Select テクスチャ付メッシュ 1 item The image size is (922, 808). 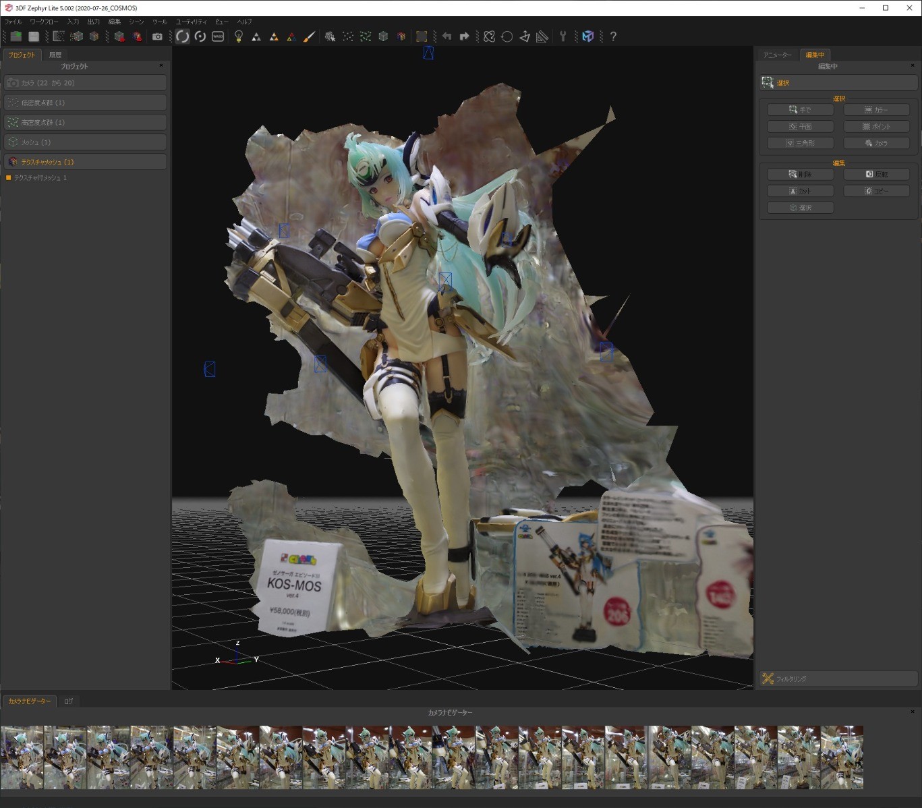[40, 178]
